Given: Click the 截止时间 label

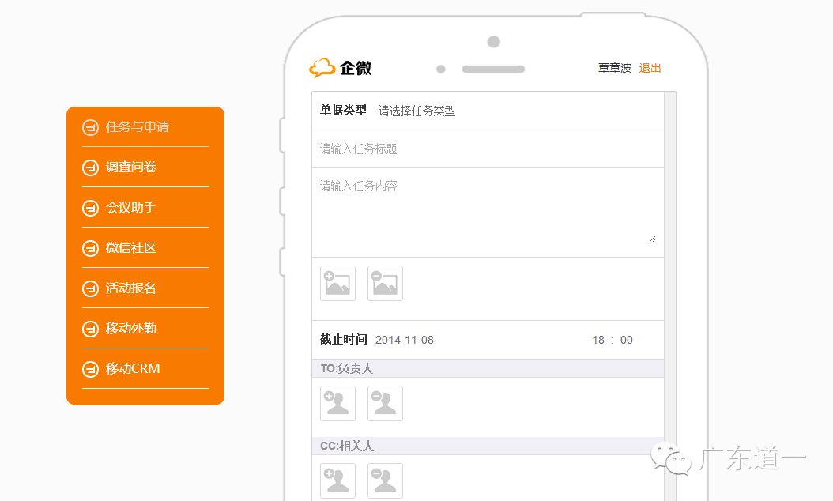Looking at the screenshot, I should pos(343,340).
